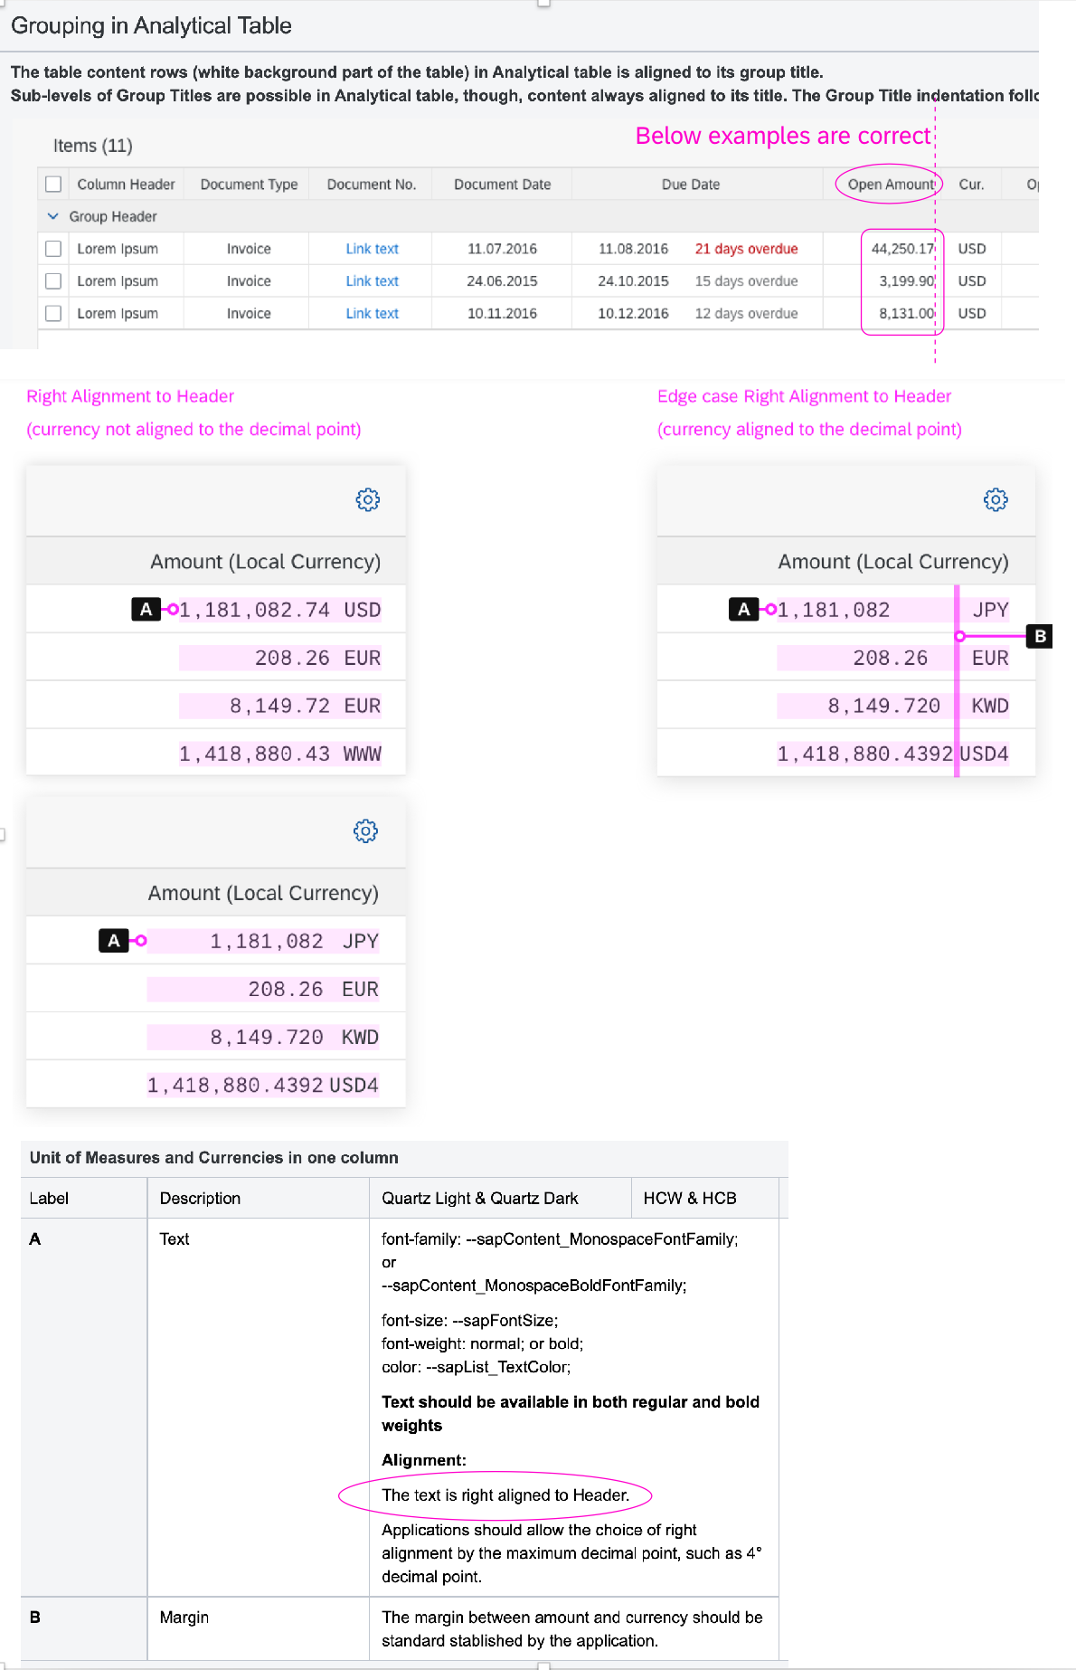Toggle the select-all checkbox in table header

pos(52,184)
